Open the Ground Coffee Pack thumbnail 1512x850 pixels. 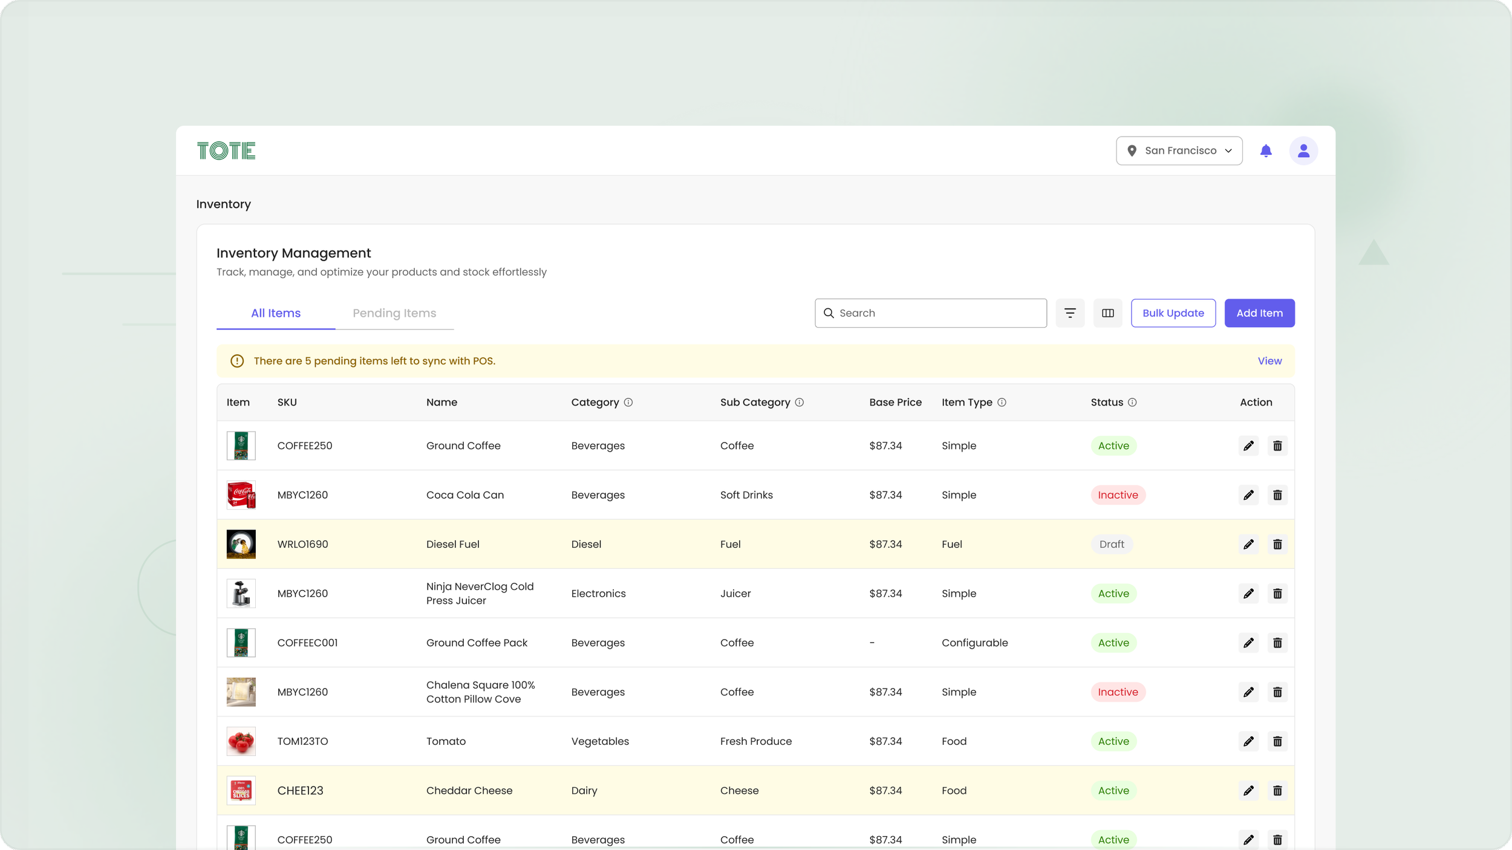[241, 643]
